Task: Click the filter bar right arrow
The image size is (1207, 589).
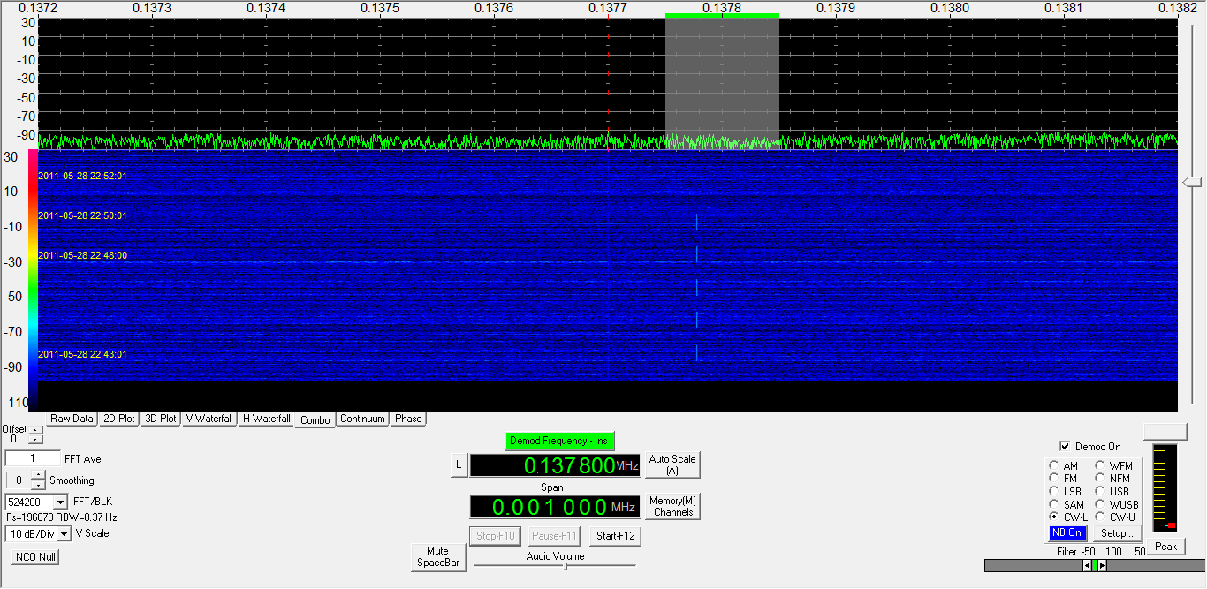Action: (1102, 565)
